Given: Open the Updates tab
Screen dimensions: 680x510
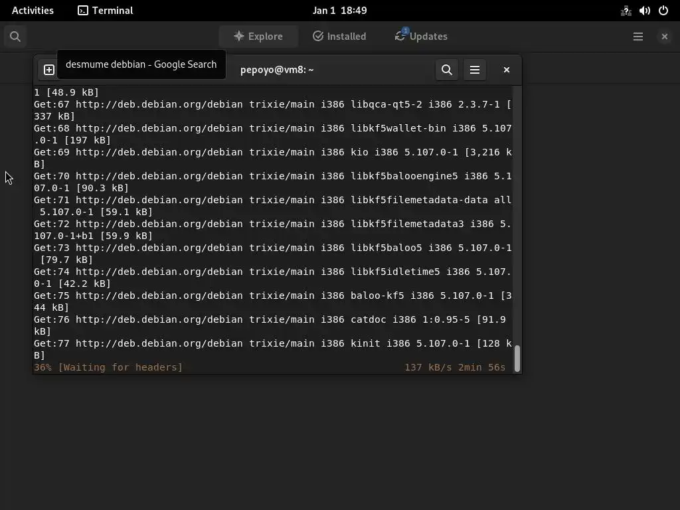Looking at the screenshot, I should click(421, 37).
